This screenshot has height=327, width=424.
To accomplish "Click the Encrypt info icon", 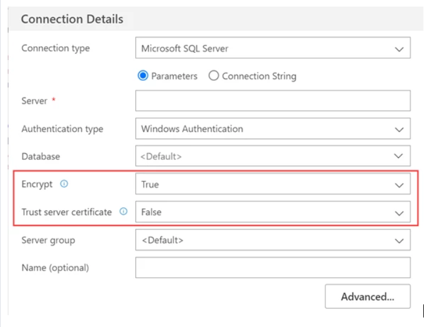I will [x=64, y=184].
